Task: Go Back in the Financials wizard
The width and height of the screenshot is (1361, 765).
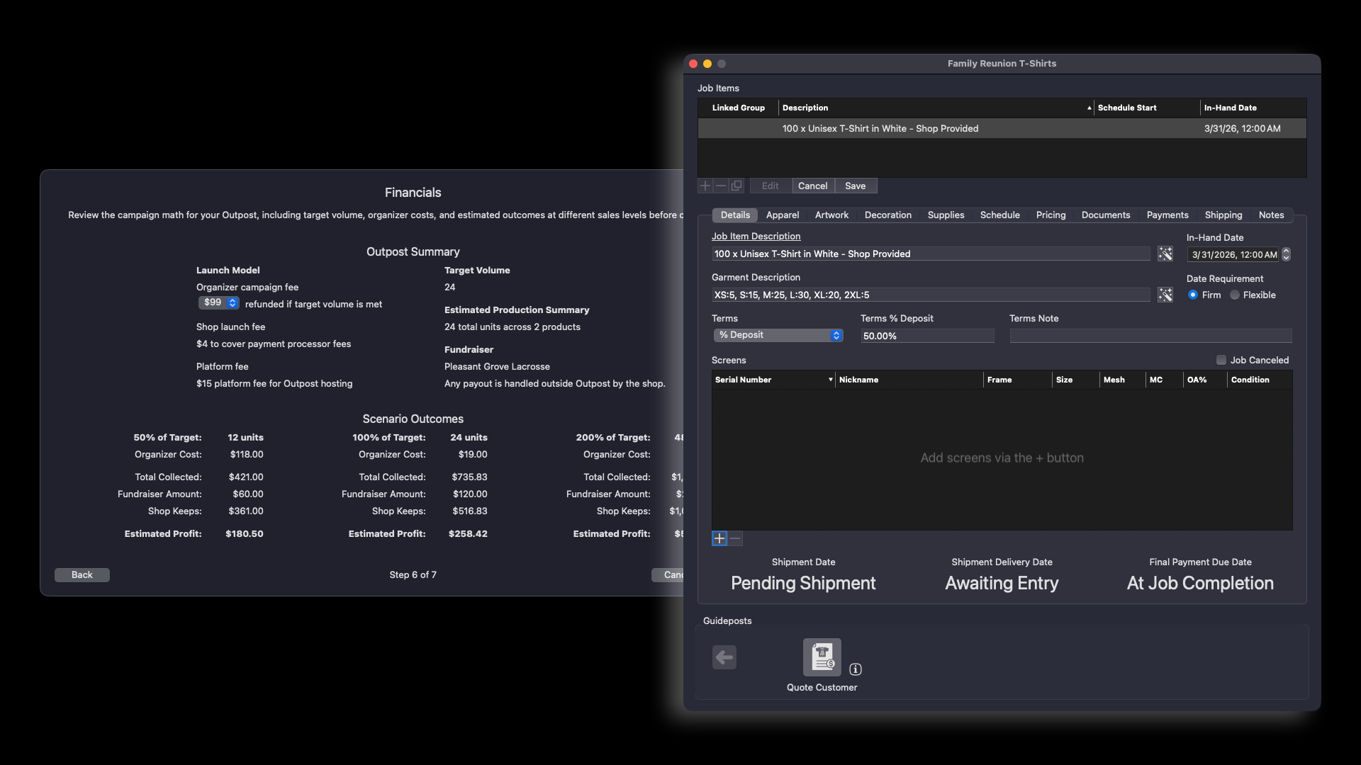Action: pos(82,574)
